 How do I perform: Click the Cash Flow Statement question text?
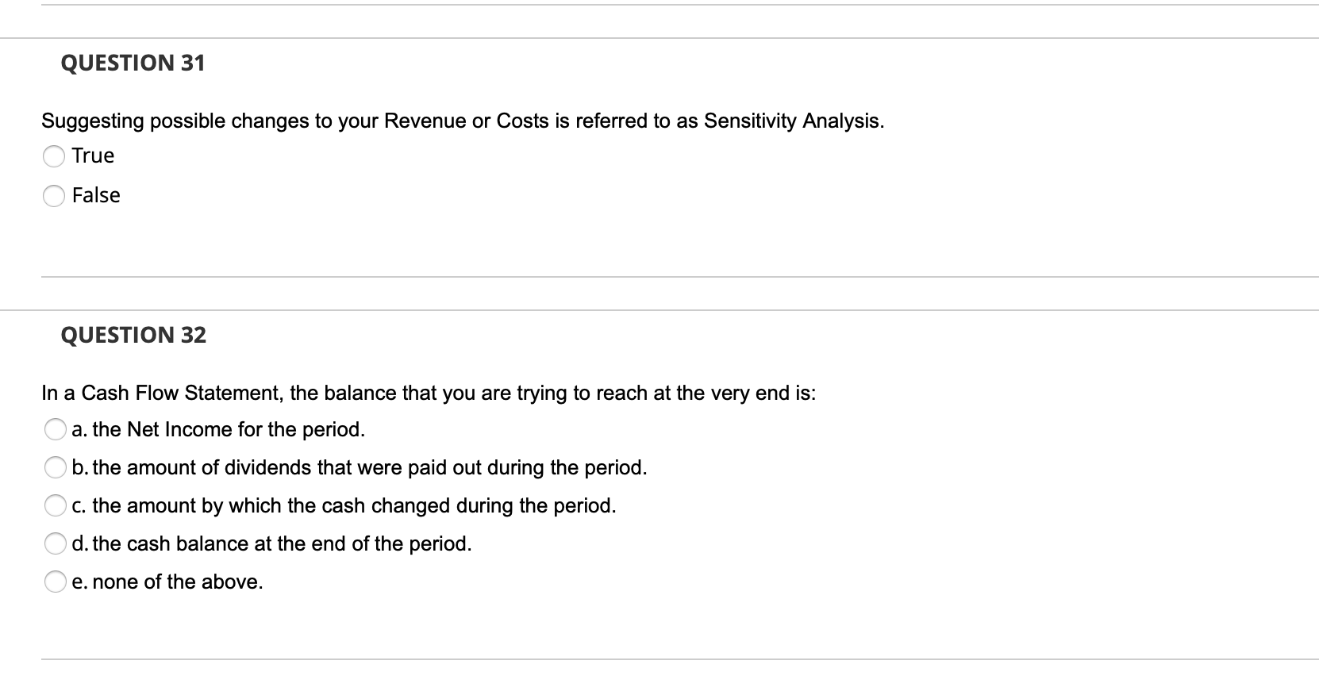[429, 392]
